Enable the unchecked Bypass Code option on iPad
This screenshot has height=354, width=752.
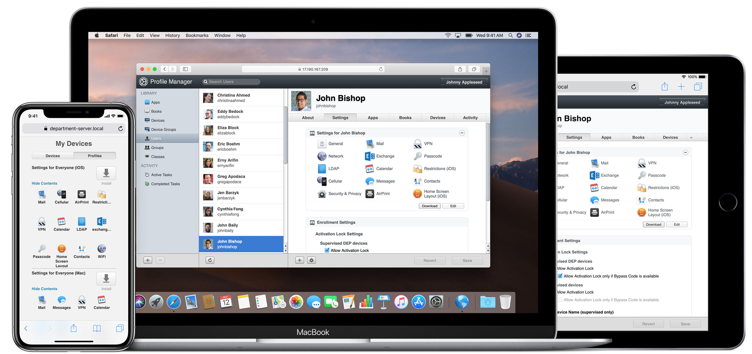tap(560, 300)
